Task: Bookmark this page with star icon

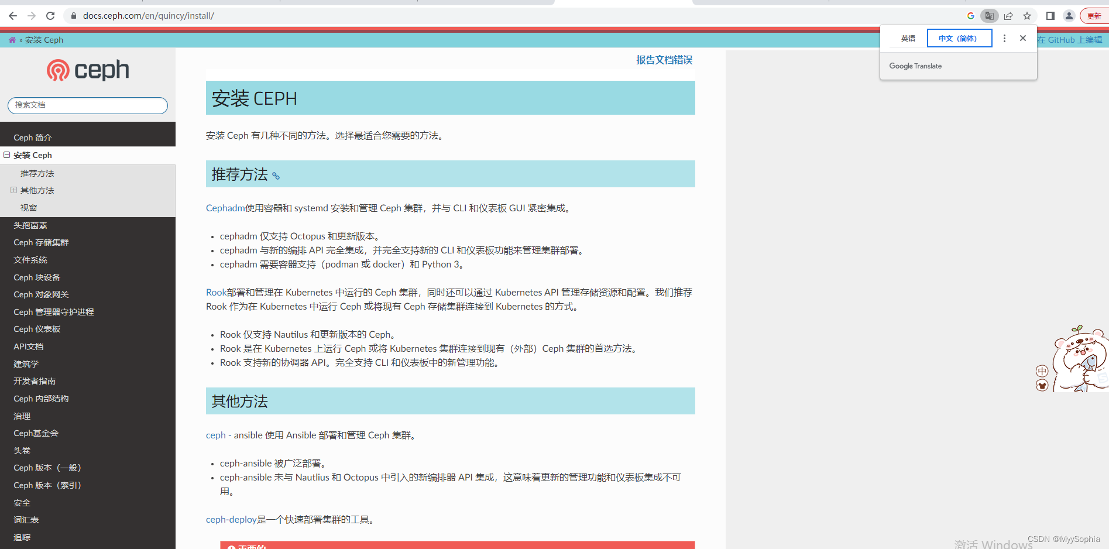Action: (1027, 16)
